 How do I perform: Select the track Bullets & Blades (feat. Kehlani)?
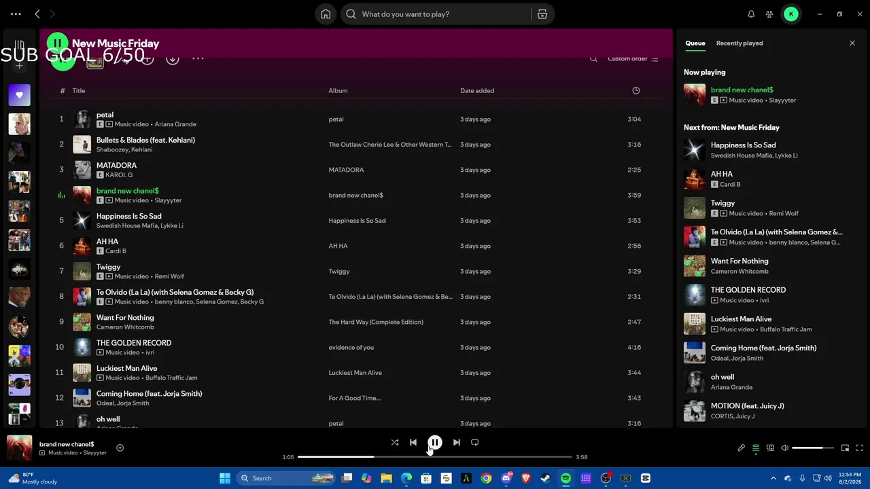pos(145,140)
